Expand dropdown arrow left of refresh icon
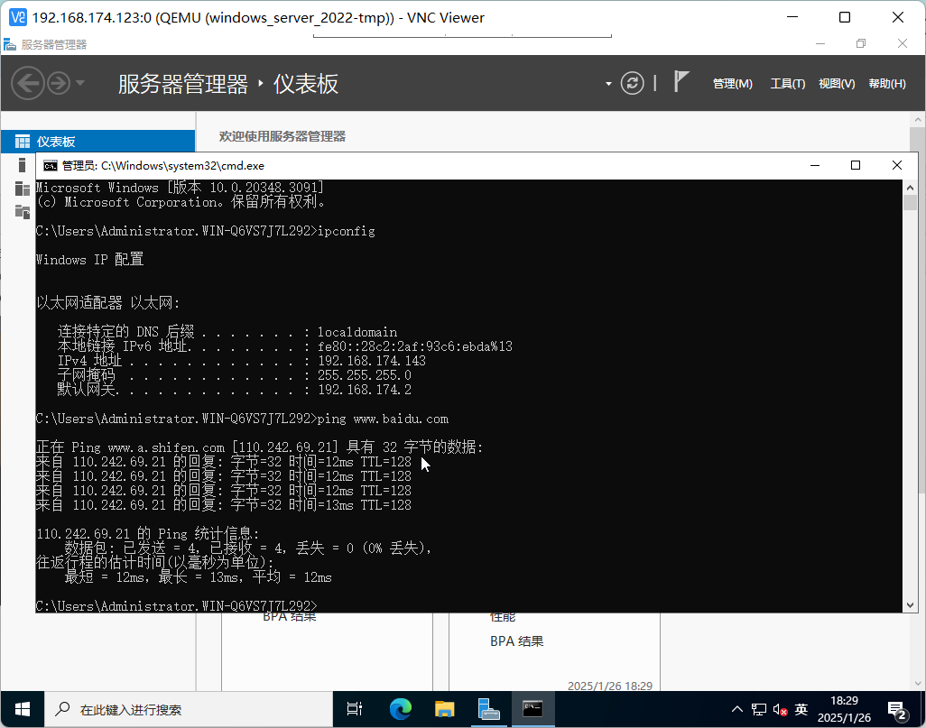The height and width of the screenshot is (728, 926). coord(608,84)
